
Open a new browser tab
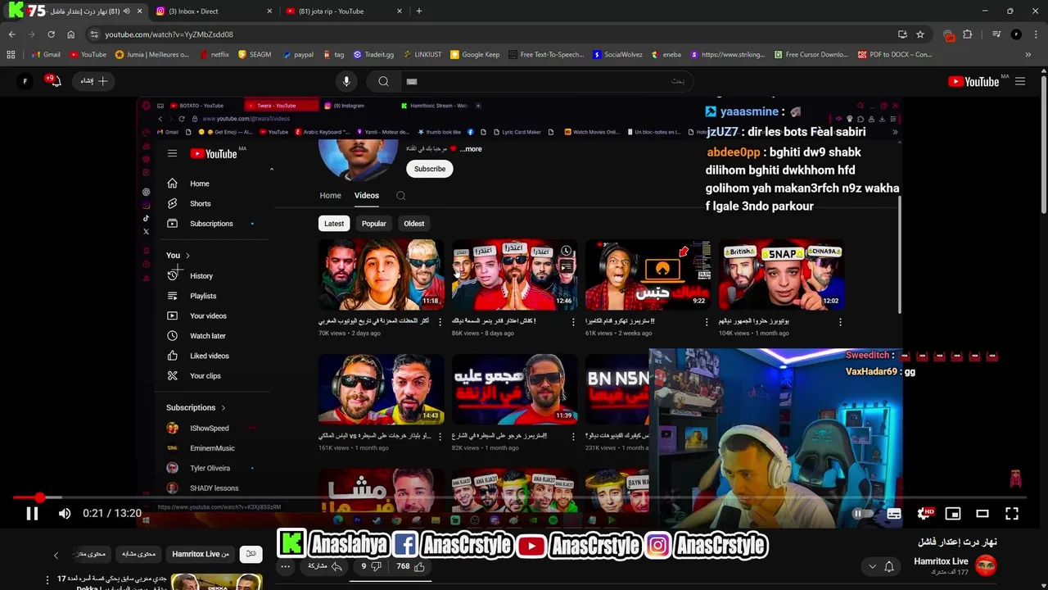(419, 11)
